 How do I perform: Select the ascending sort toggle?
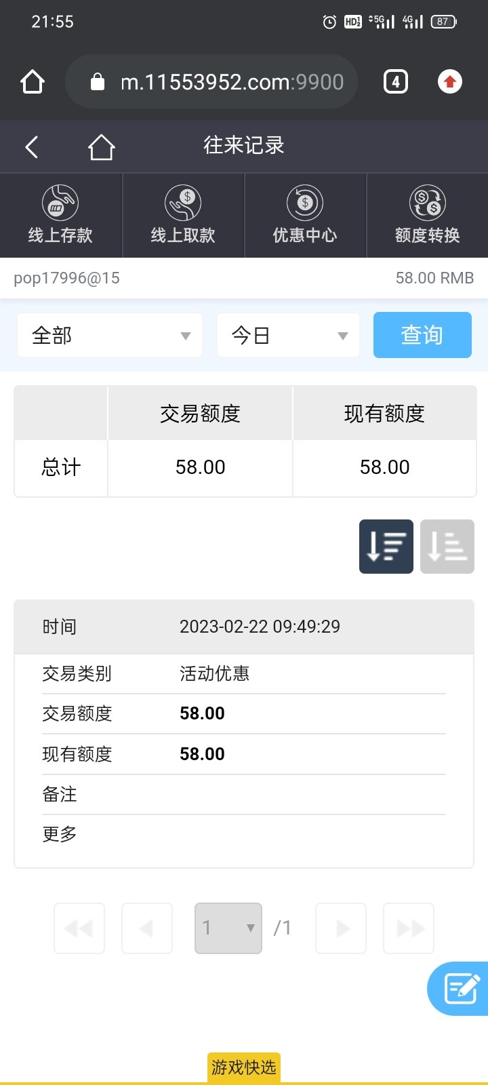click(447, 547)
